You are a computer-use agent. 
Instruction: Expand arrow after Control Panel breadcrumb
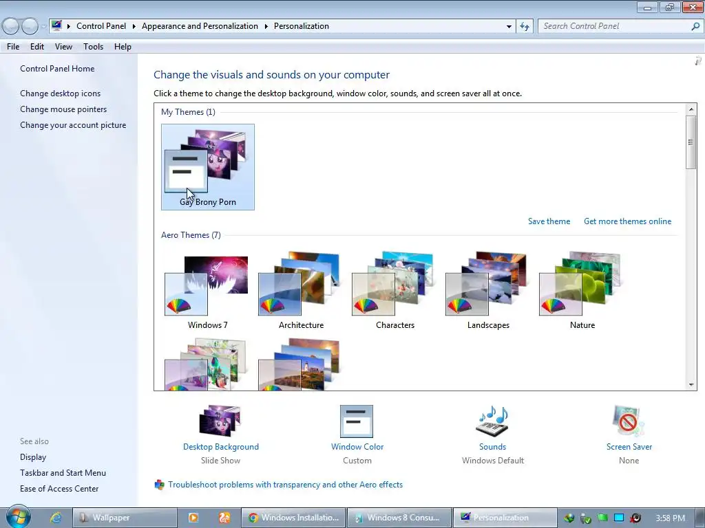coord(134,27)
